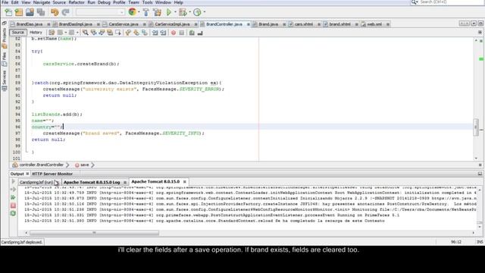Image resolution: width=485 pixels, height=273 pixels.
Task: Click Shift Line Left icon
Action: [155, 33]
